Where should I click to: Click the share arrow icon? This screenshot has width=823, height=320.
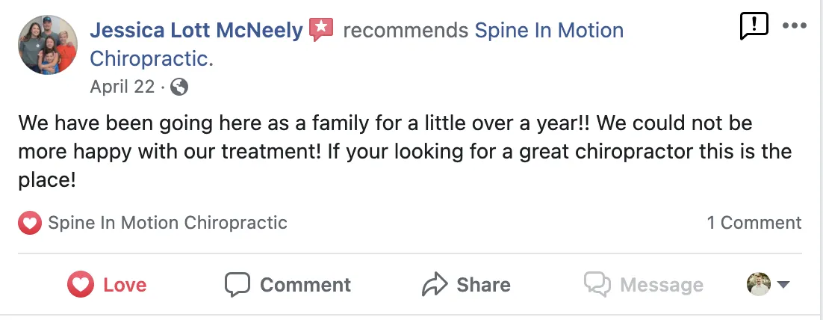coord(434,285)
